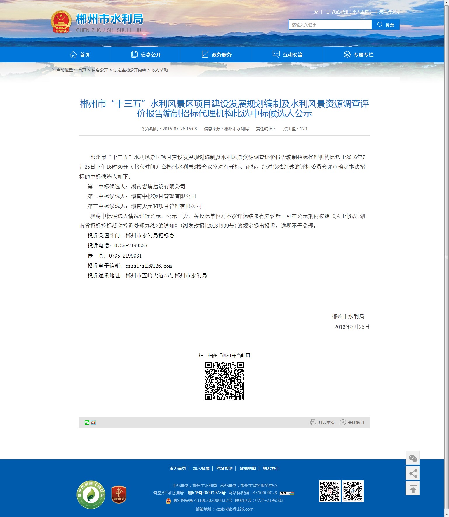Click third candidate 湖南天元和项目管理有限公司
This screenshot has height=517, width=449.
click(166, 206)
